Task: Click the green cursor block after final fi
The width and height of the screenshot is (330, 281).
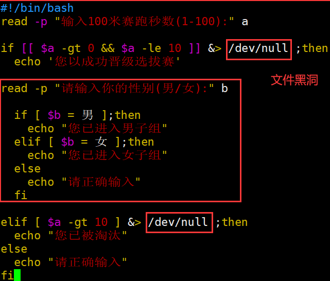Action: tap(18, 275)
